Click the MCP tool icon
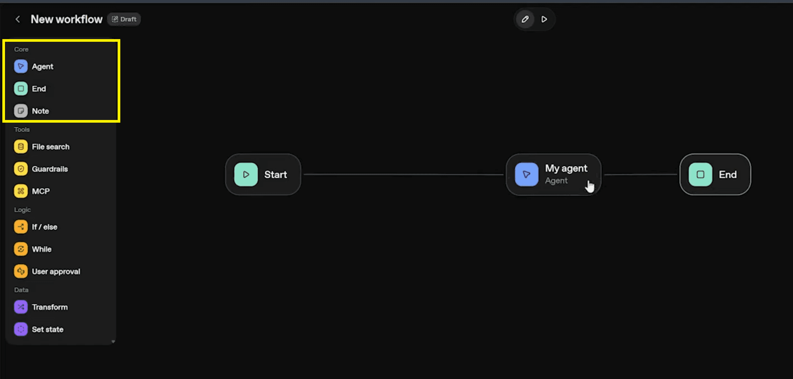This screenshot has width=793, height=379. coord(21,191)
